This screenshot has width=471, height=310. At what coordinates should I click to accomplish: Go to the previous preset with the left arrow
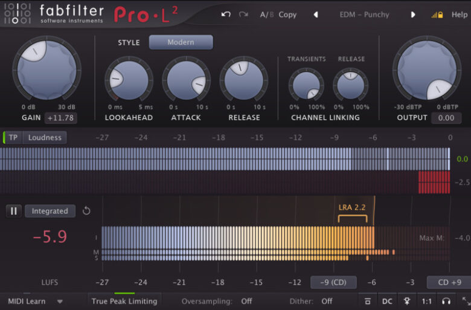pyautogui.click(x=316, y=15)
